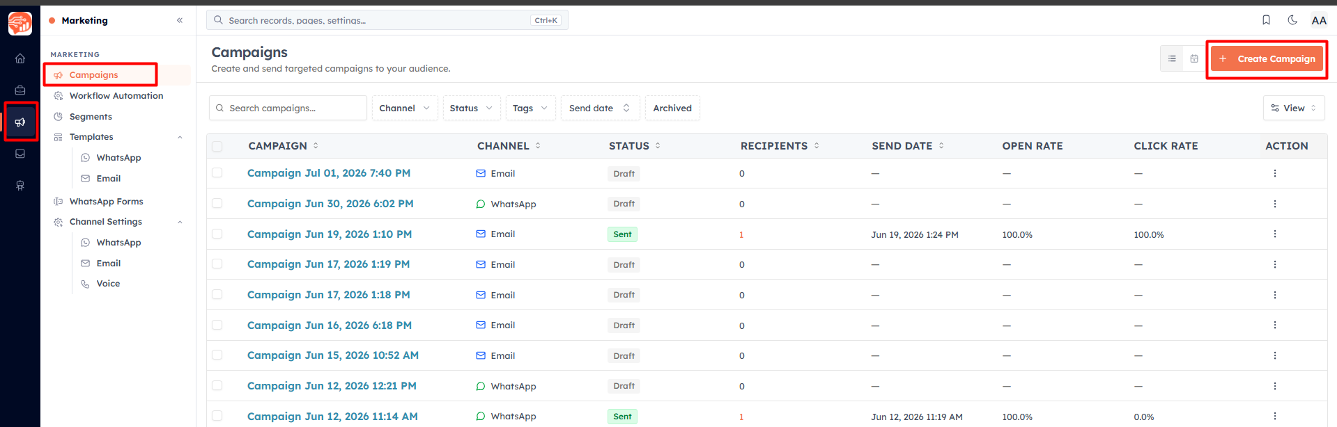Open the inbox icon in left rail
Image resolution: width=1337 pixels, height=427 pixels.
[x=20, y=154]
